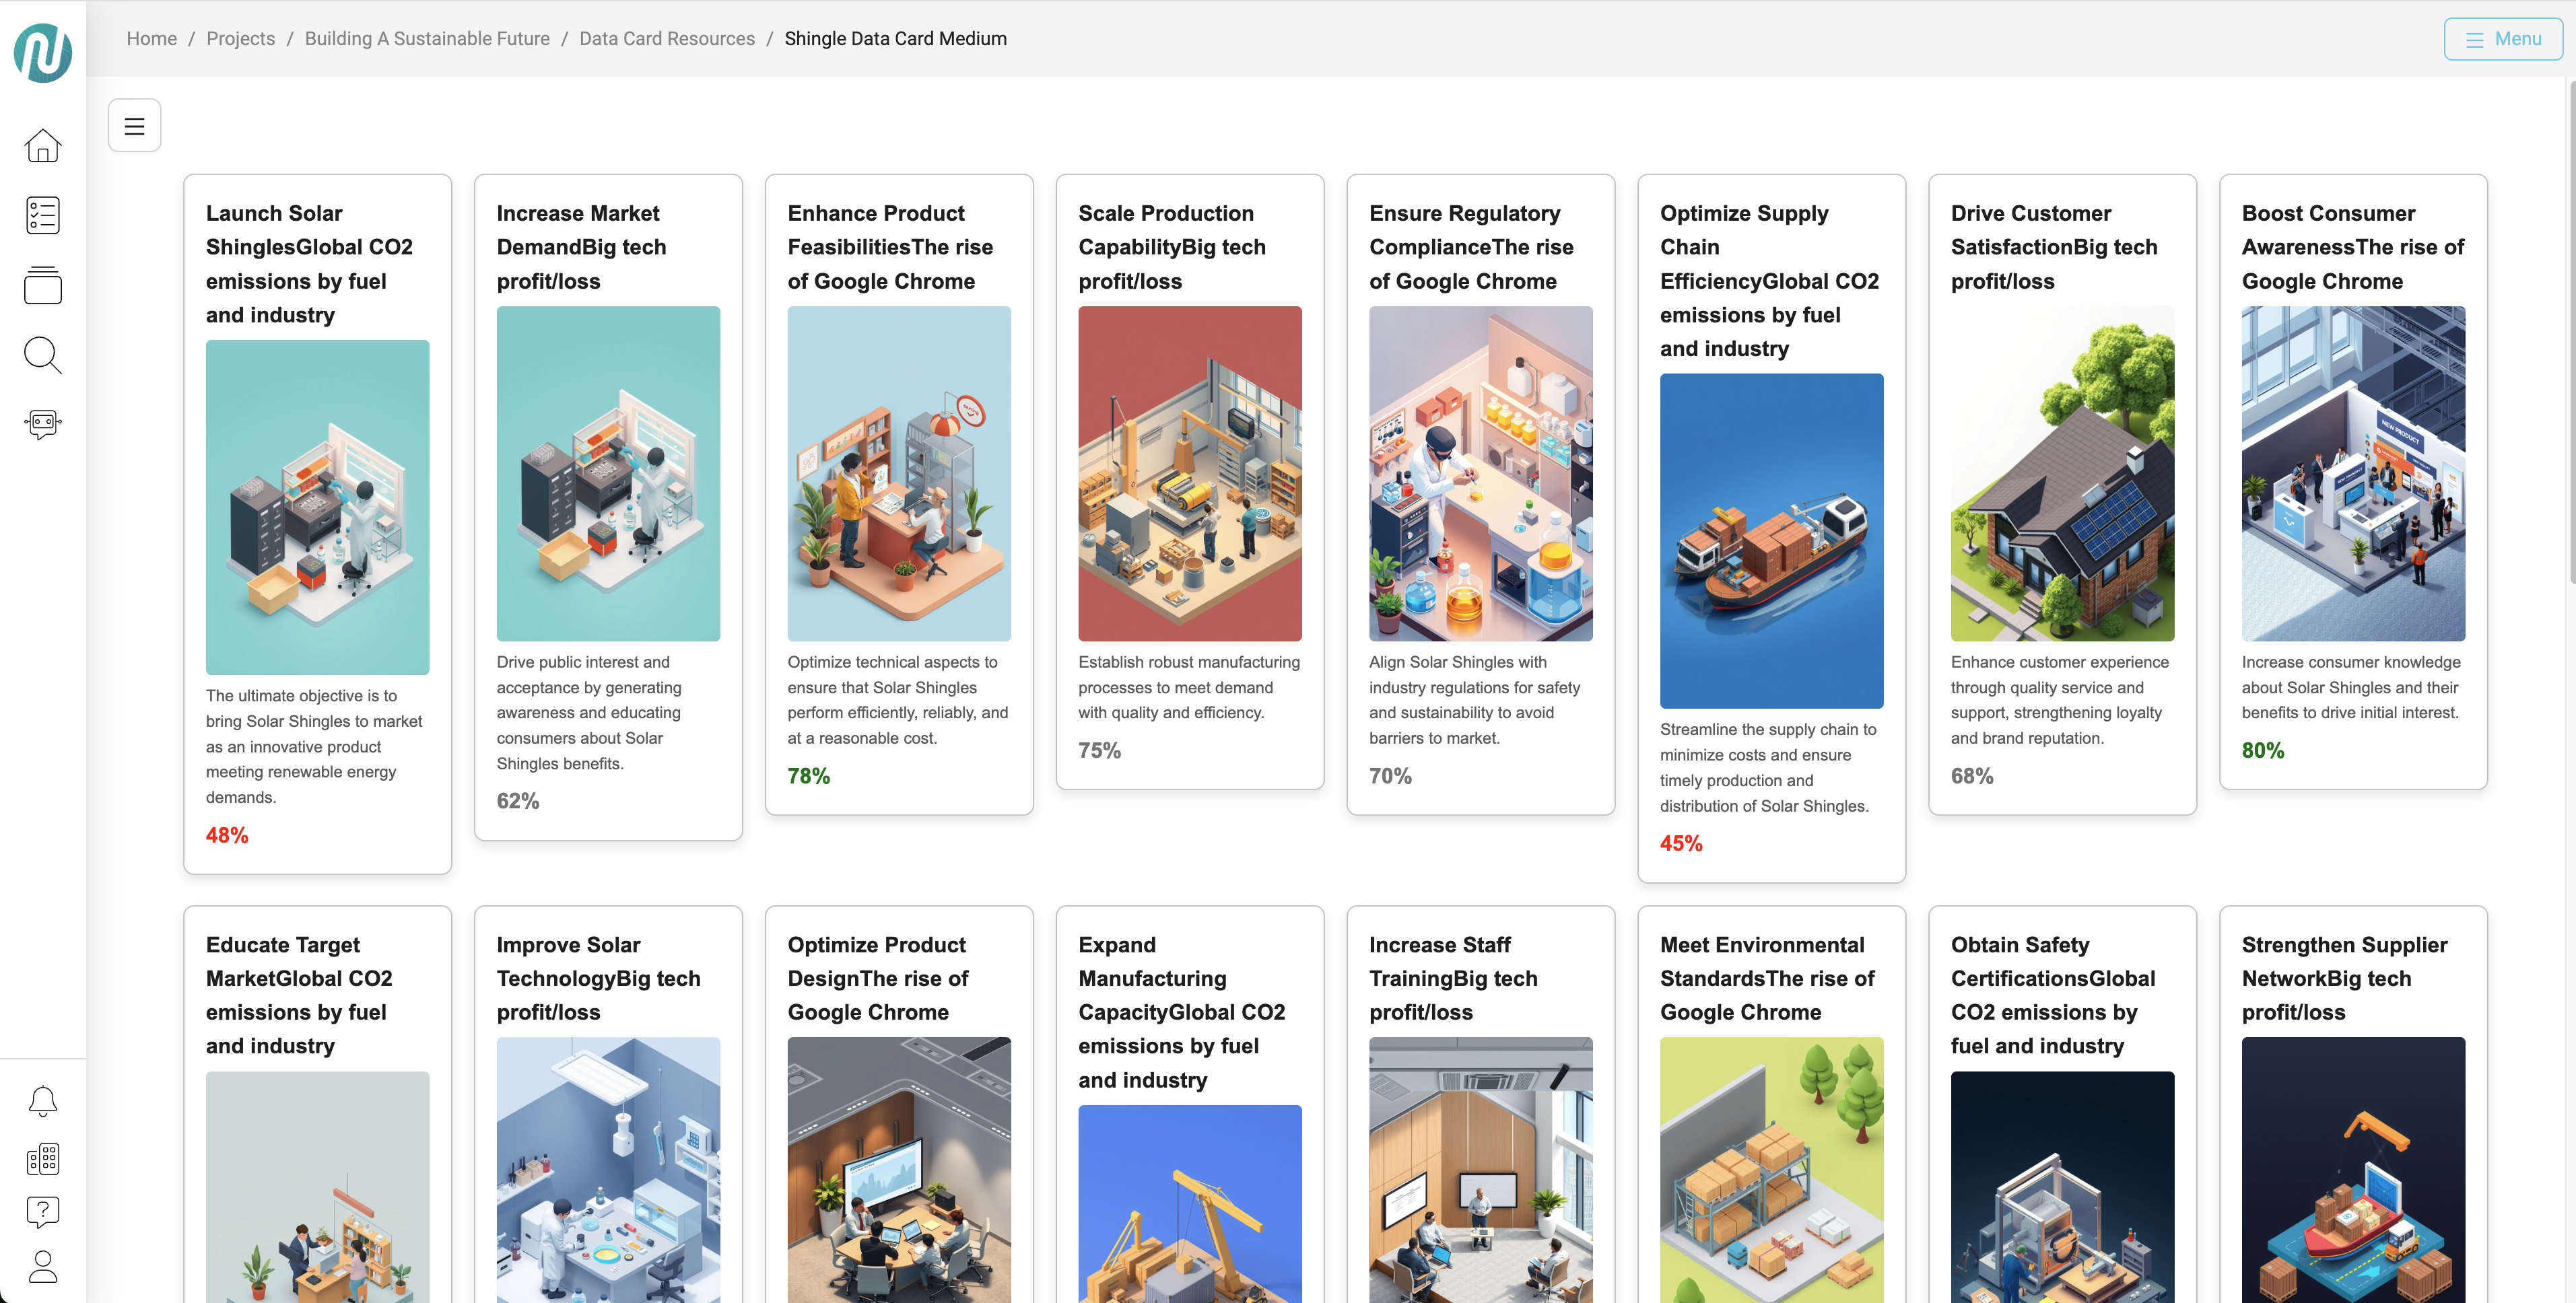Screen dimensions: 2576x1303
Task: Go to the Building A Sustainable Future breadcrumb
Action: (427, 39)
